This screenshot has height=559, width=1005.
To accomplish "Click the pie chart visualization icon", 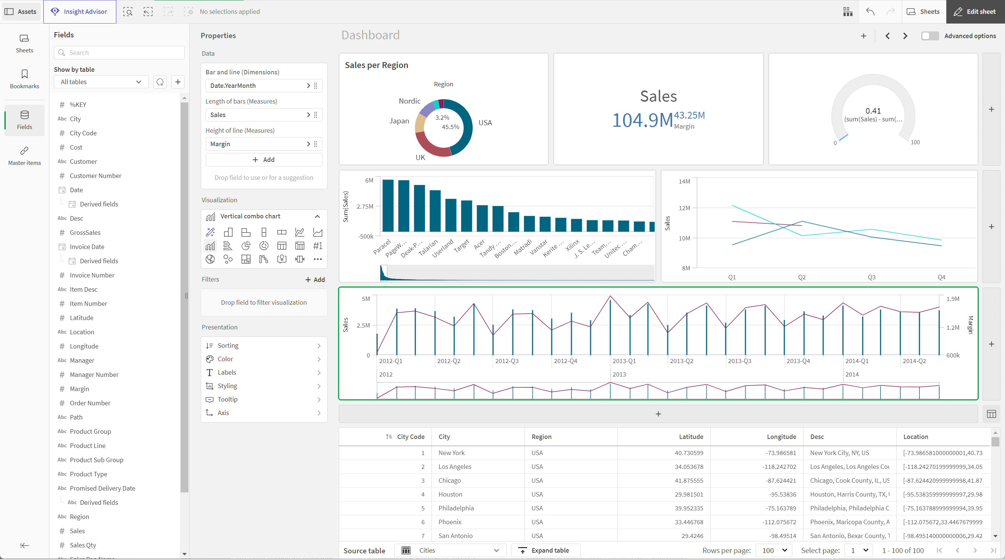I will 245,246.
